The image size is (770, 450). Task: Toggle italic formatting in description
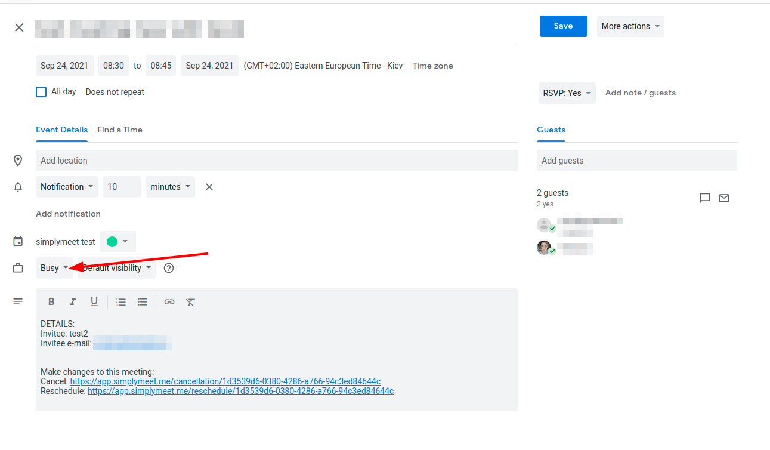tap(73, 302)
